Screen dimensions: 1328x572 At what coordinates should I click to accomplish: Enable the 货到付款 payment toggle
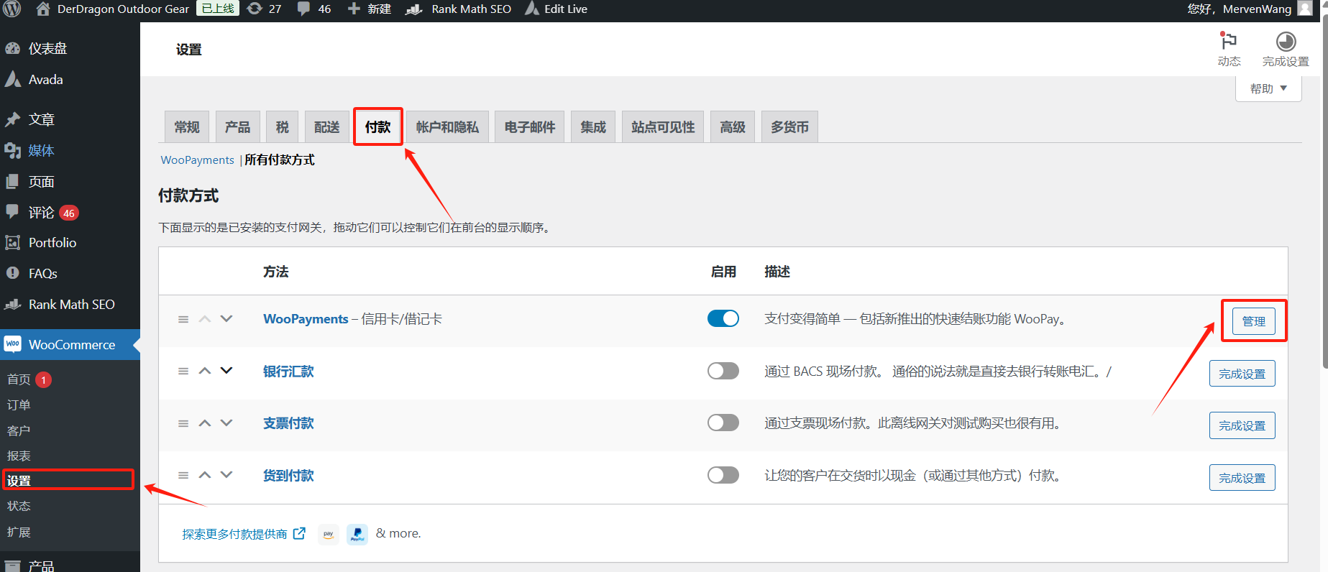click(x=723, y=475)
